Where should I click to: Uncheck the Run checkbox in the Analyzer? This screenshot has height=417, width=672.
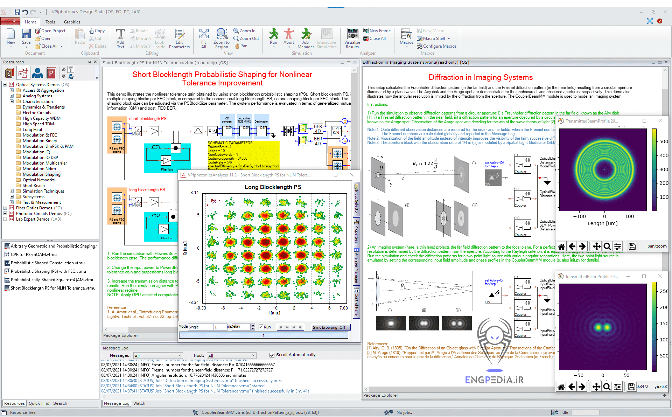coord(260,327)
